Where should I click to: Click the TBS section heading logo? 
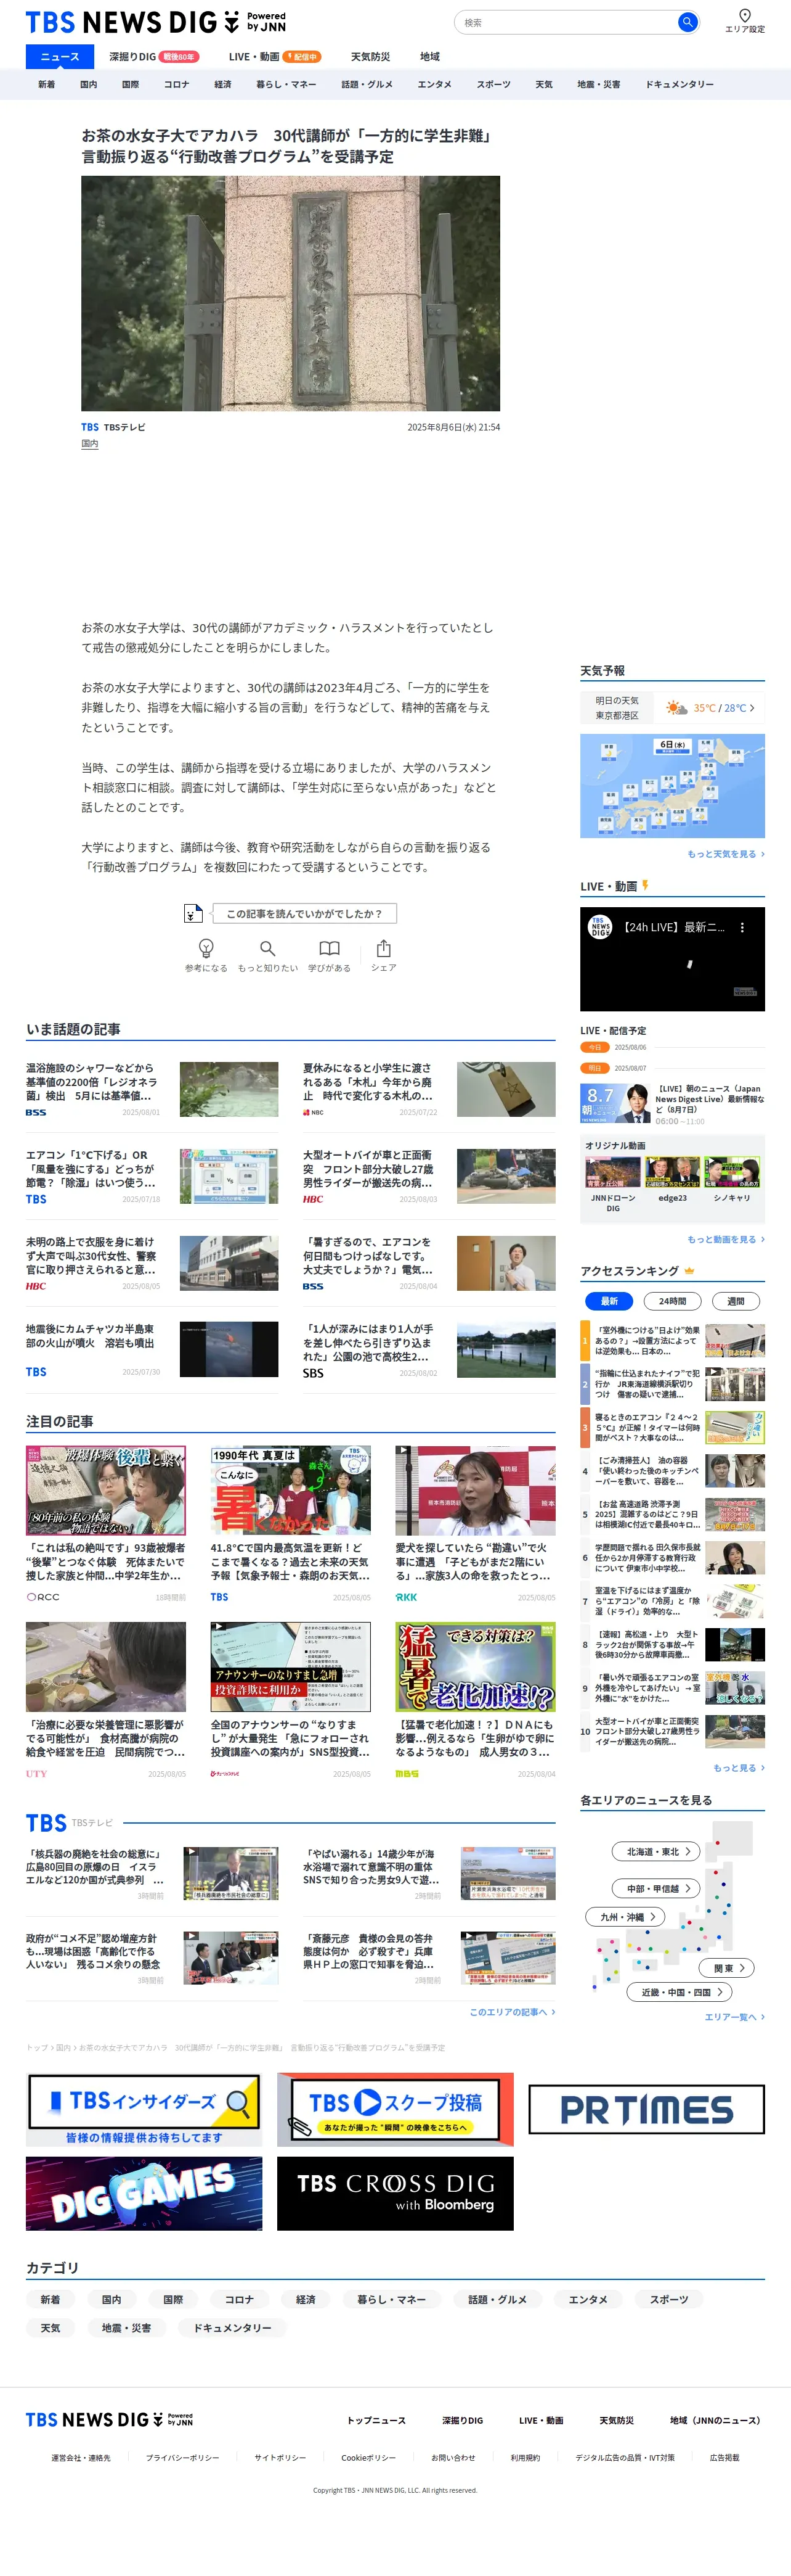[x=46, y=1822]
